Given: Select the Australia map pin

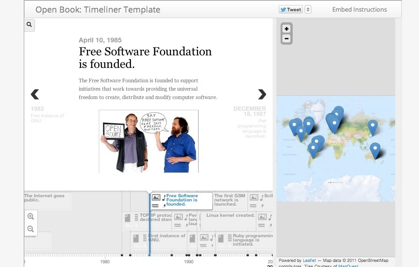Looking at the screenshot, I should (x=375, y=151).
